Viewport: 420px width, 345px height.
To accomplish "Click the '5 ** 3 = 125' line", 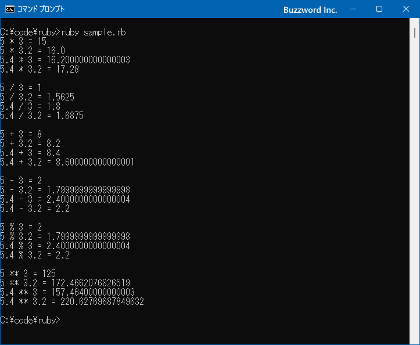I will pos(28,274).
